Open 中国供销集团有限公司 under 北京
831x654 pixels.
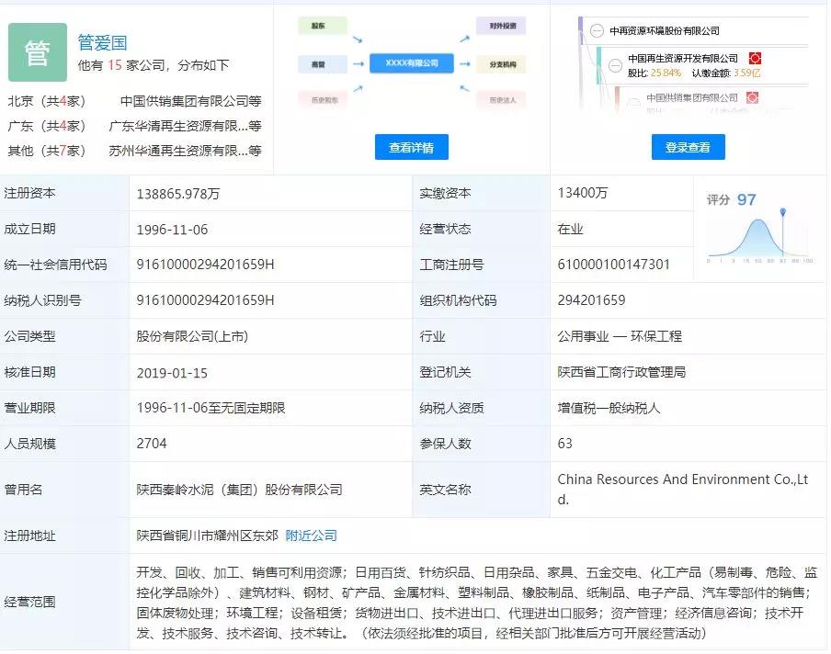[190, 101]
